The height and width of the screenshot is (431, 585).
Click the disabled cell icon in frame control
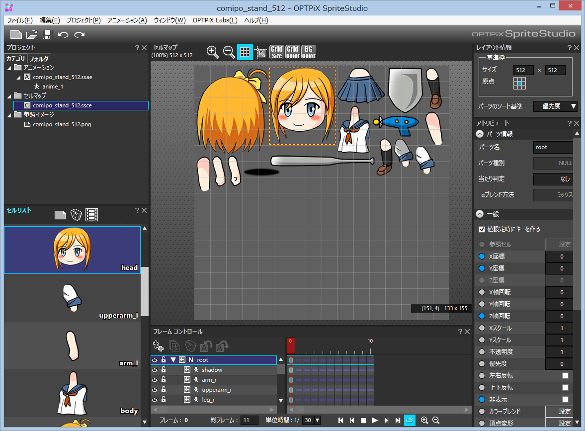click(190, 346)
